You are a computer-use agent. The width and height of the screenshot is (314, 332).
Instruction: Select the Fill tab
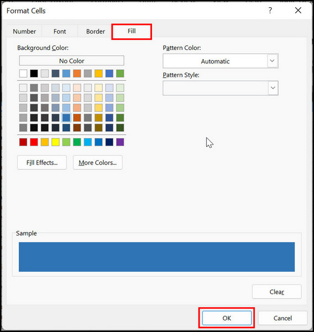coord(132,31)
